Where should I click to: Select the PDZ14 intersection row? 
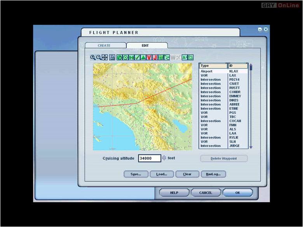(224, 80)
